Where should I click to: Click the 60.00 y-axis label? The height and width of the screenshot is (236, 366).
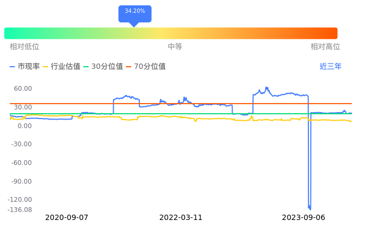(x=23, y=89)
